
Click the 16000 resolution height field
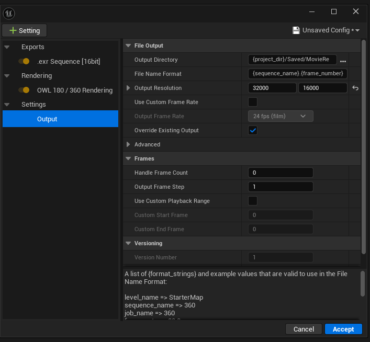[322, 88]
